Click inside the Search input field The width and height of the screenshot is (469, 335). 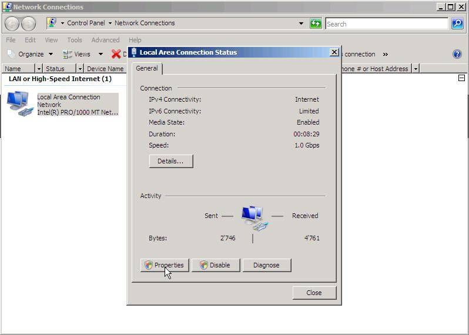[x=386, y=24]
